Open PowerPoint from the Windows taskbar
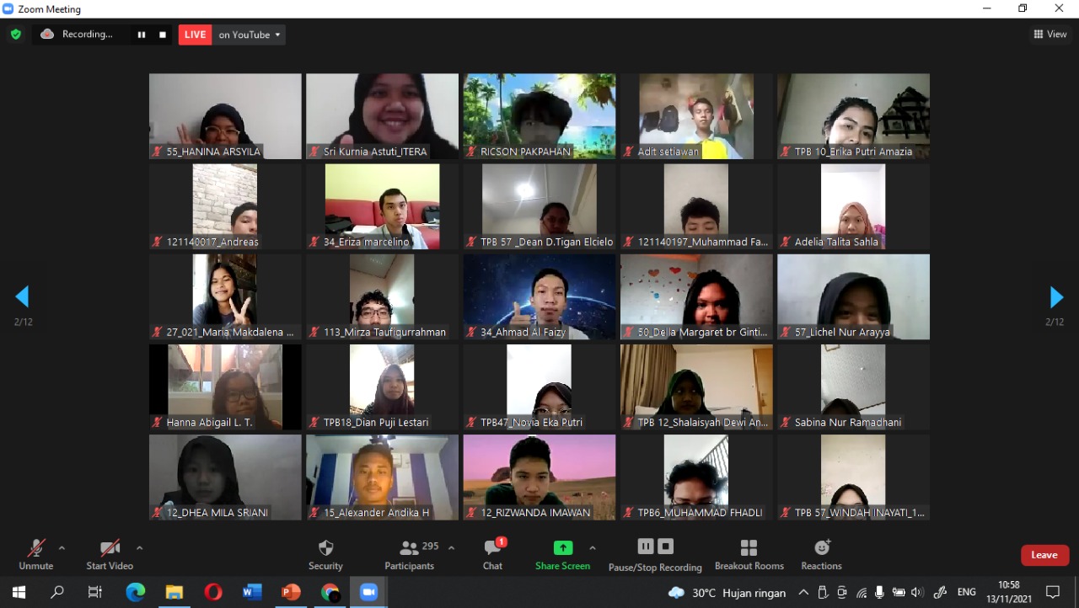 click(291, 592)
